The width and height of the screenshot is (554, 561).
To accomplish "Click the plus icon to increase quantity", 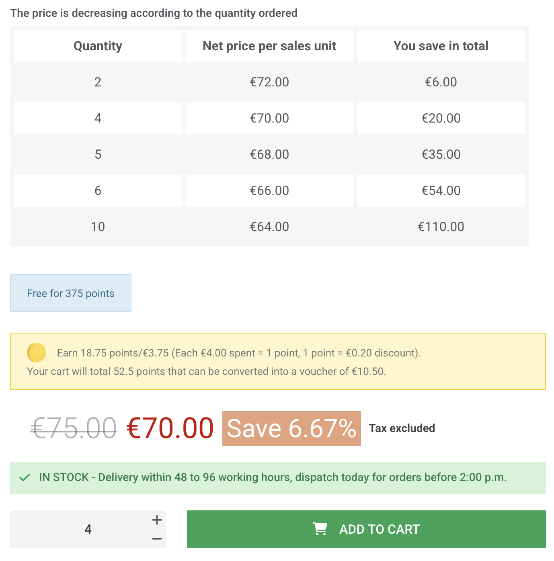I will 156,519.
